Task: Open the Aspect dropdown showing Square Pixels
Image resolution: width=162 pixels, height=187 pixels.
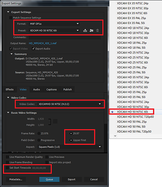Action: pos(70,147)
